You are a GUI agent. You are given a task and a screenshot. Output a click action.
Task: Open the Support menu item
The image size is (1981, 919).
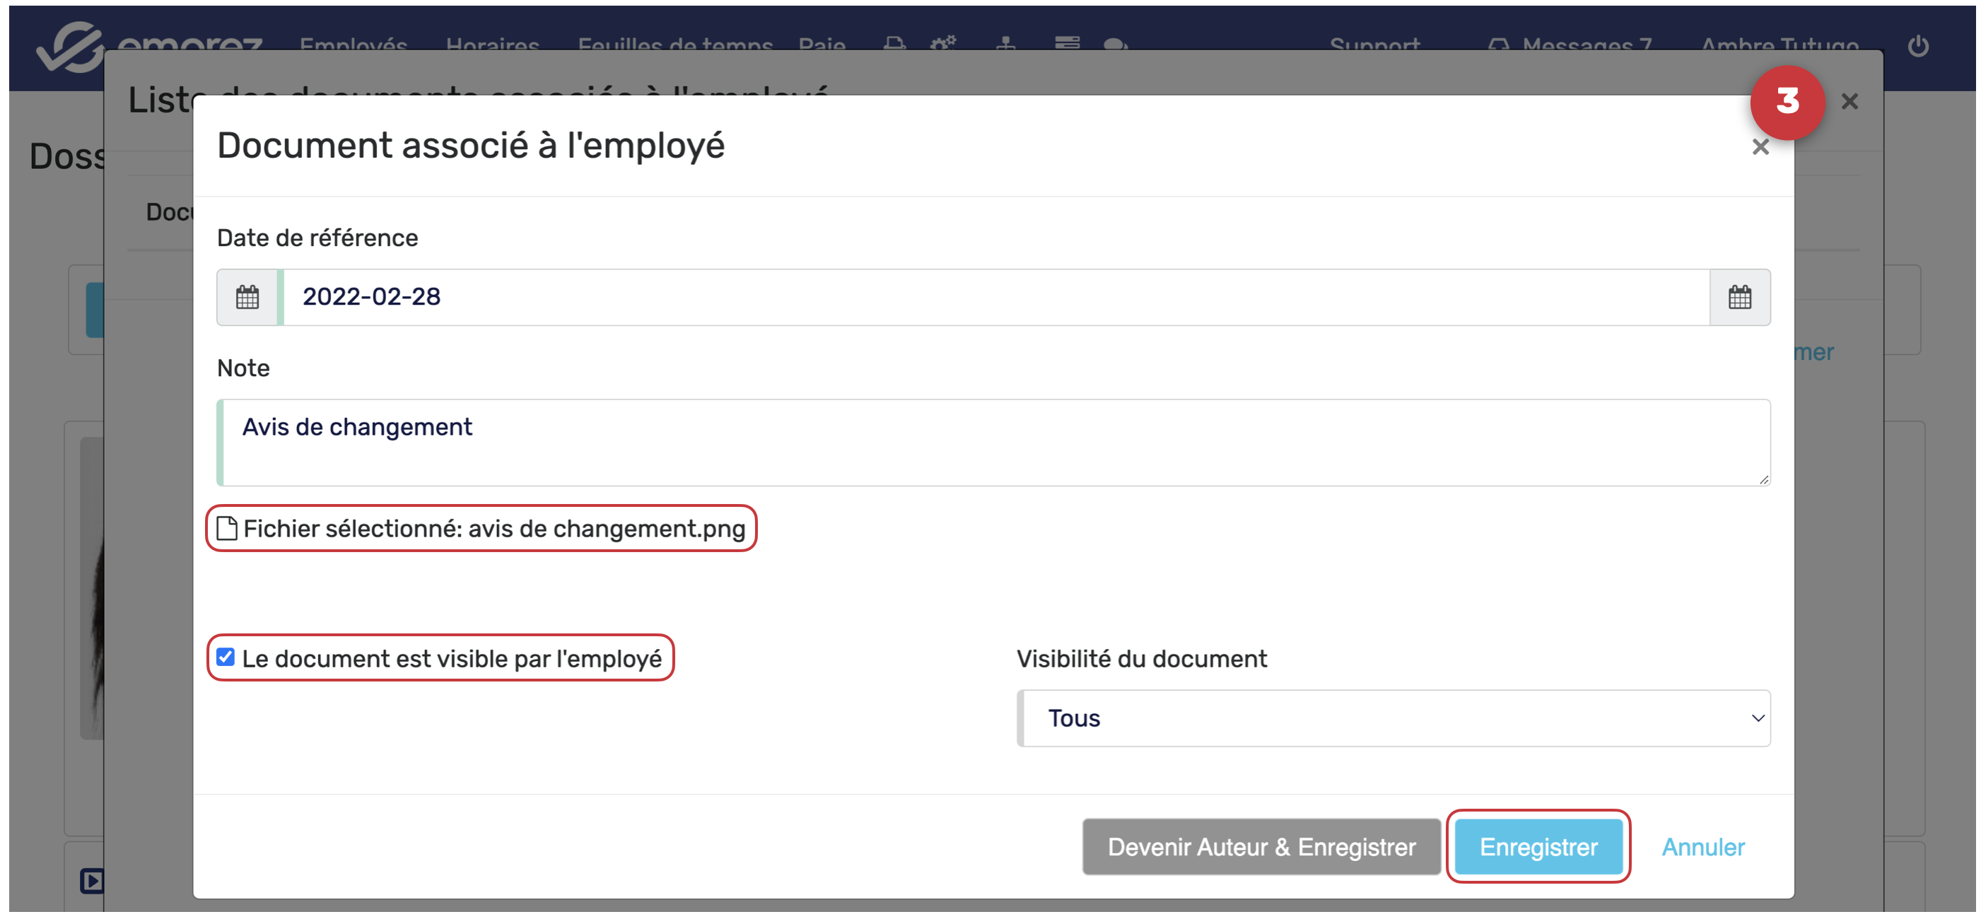click(x=1374, y=45)
